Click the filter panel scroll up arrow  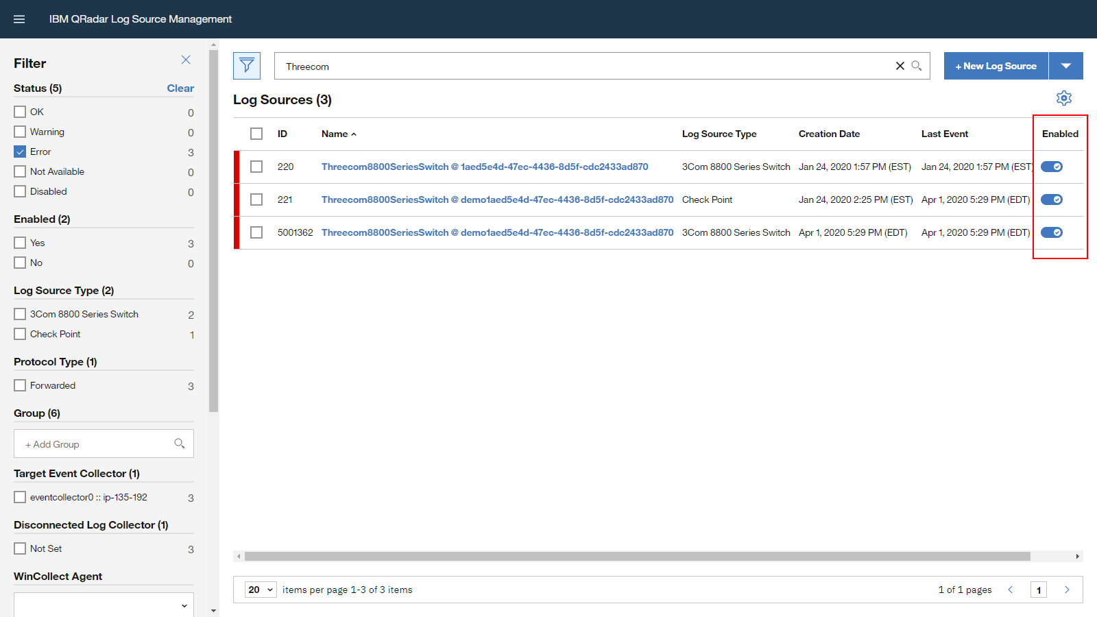[x=214, y=44]
